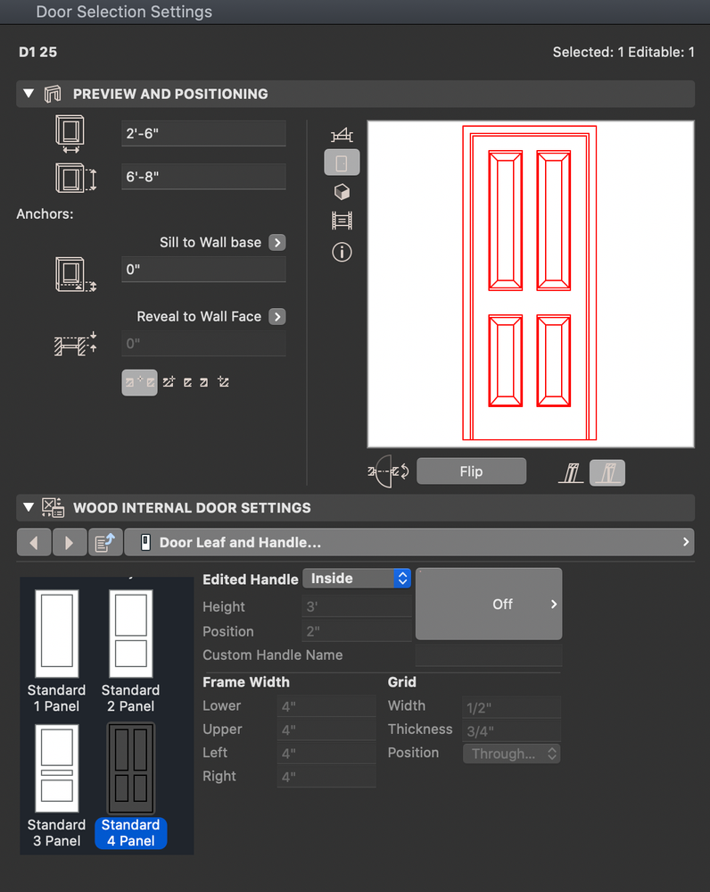This screenshot has width=710, height=892.
Task: Choose the second highlighted opening plane option
Action: (607, 472)
